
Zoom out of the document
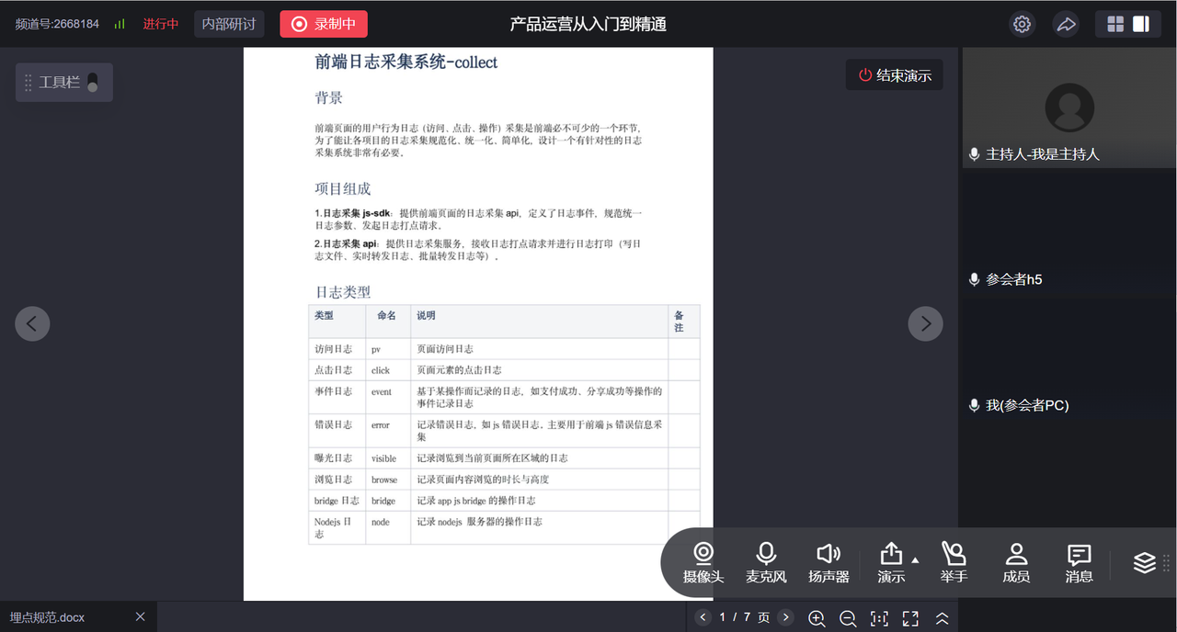848,618
